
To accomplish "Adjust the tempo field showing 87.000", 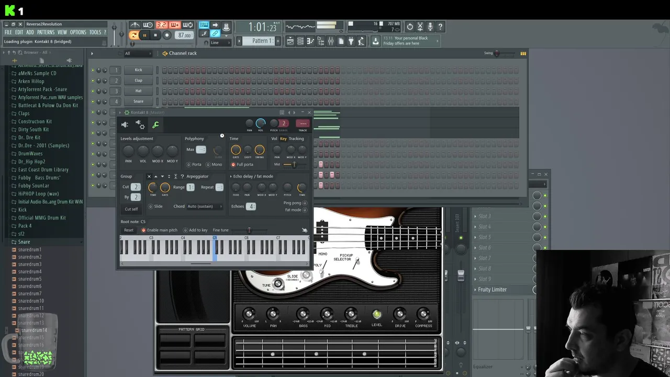I will coord(184,35).
